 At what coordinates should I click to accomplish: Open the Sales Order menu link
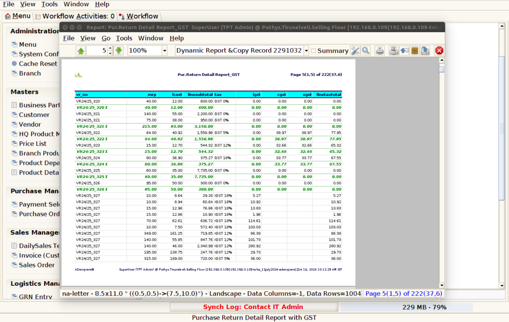[37, 265]
